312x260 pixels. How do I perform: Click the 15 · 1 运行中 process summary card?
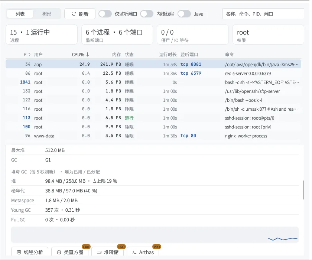[x=42, y=35]
